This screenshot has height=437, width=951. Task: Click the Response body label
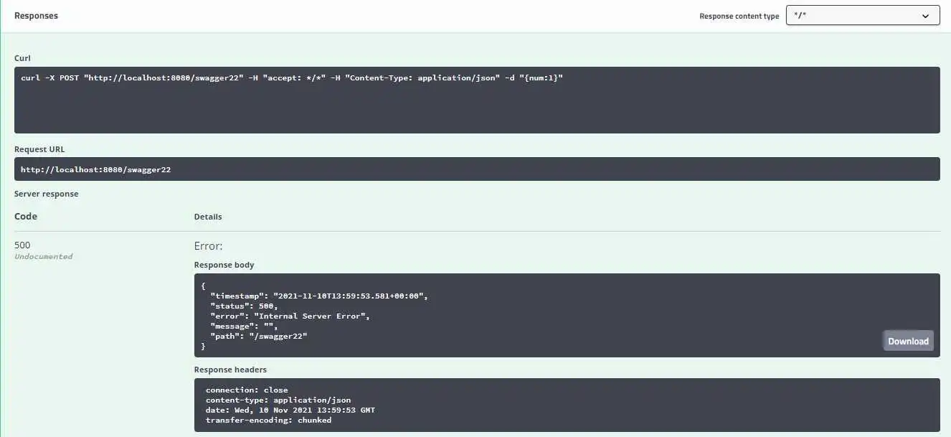[224, 265]
